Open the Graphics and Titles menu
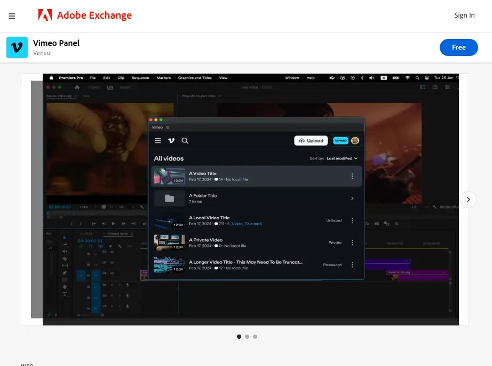The width and height of the screenshot is (492, 366). coord(195,78)
